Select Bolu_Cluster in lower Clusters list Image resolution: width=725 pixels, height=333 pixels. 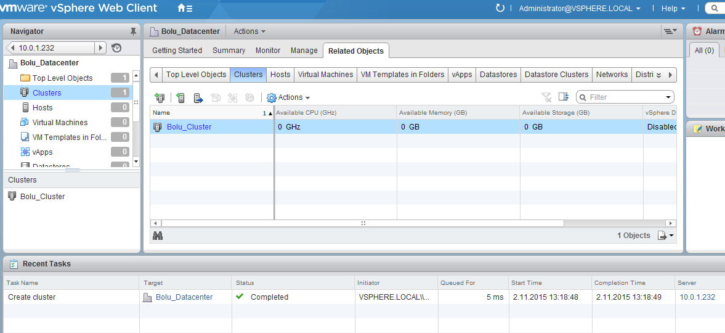pyautogui.click(x=43, y=196)
